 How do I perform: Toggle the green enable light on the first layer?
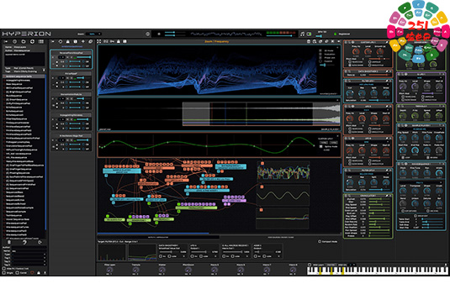point(75,57)
